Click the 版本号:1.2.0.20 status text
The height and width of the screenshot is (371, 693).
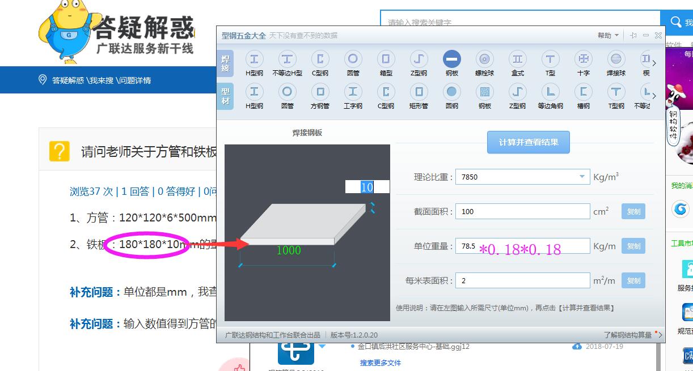[354, 335]
